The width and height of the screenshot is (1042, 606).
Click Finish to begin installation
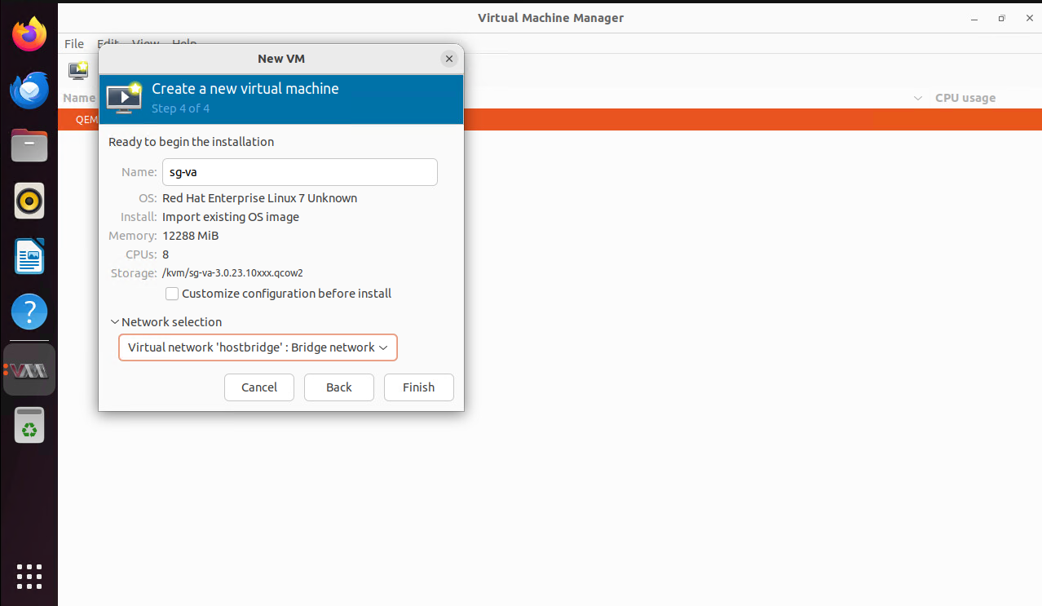(x=418, y=387)
